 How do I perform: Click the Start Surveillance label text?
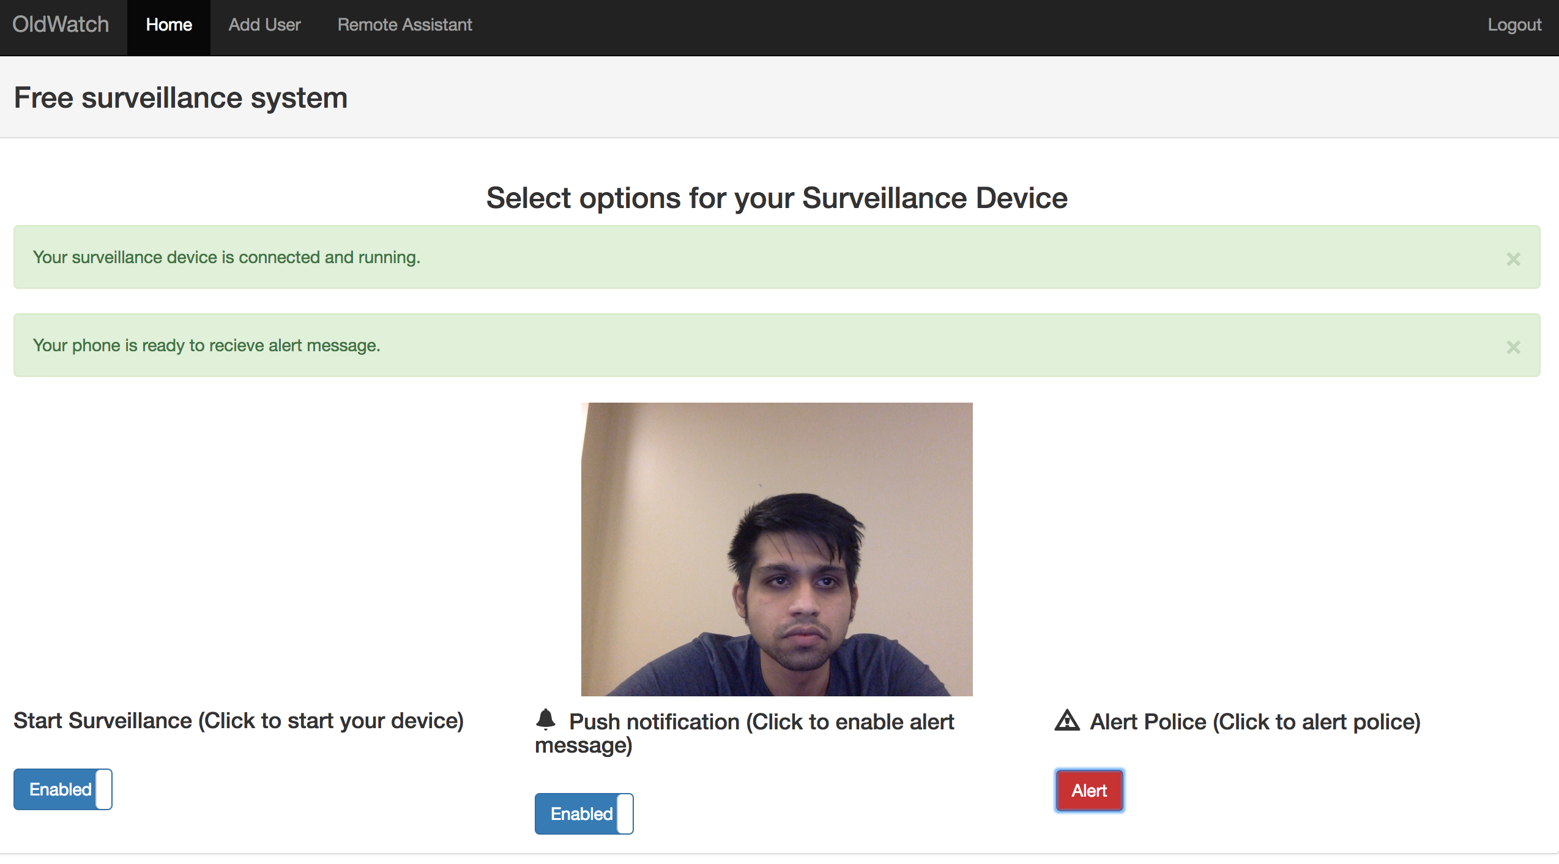pos(239,721)
